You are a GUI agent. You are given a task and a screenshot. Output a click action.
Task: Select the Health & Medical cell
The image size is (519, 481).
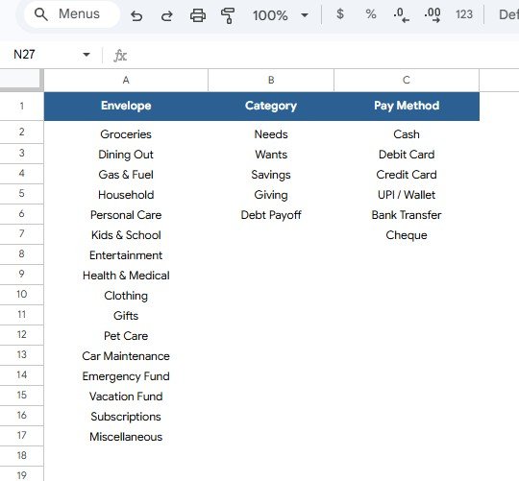click(126, 275)
